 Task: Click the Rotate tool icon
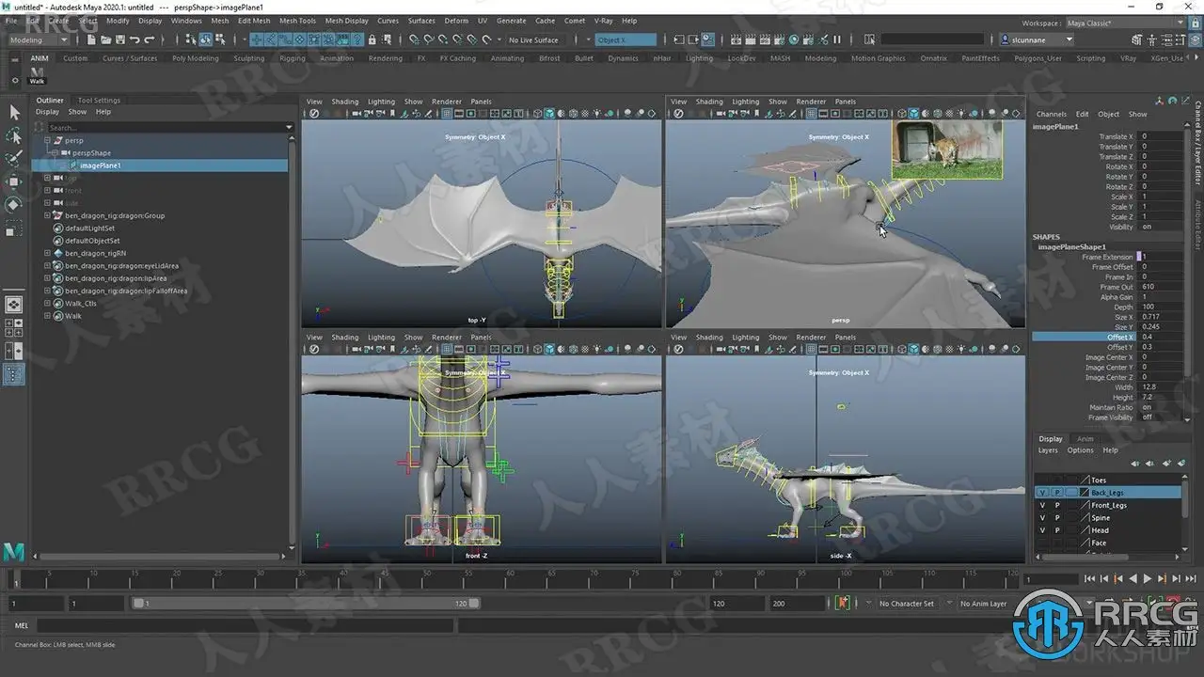[14, 204]
